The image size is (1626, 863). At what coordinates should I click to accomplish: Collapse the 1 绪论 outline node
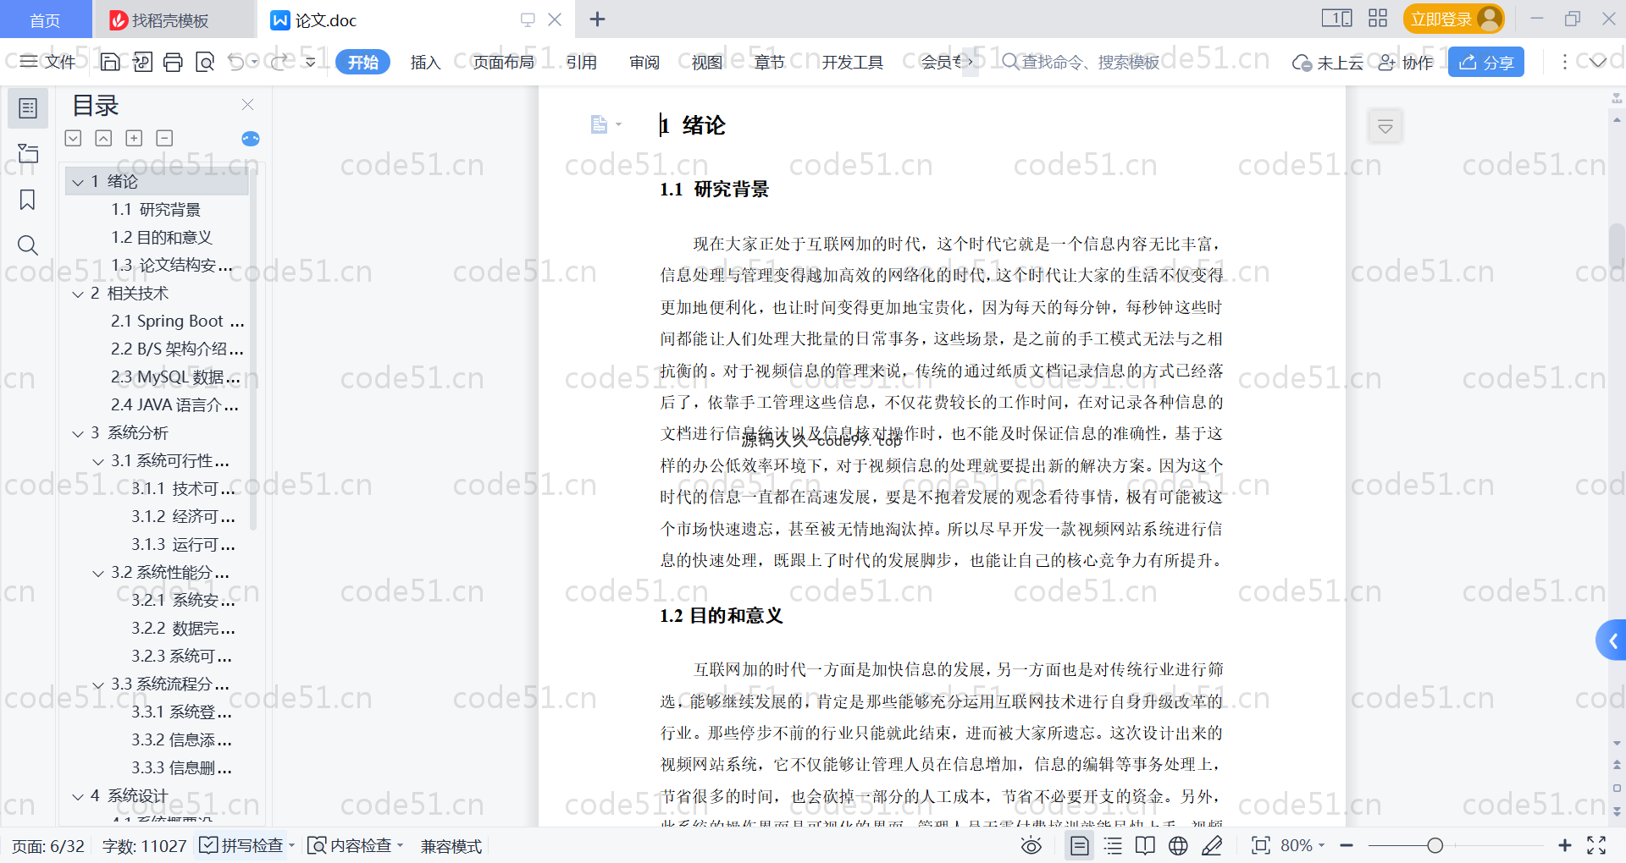78,182
